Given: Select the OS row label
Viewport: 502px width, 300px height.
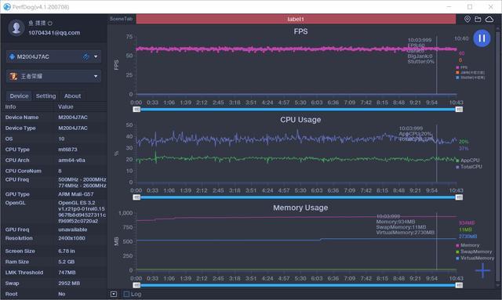Looking at the screenshot, I should click(x=9, y=139).
